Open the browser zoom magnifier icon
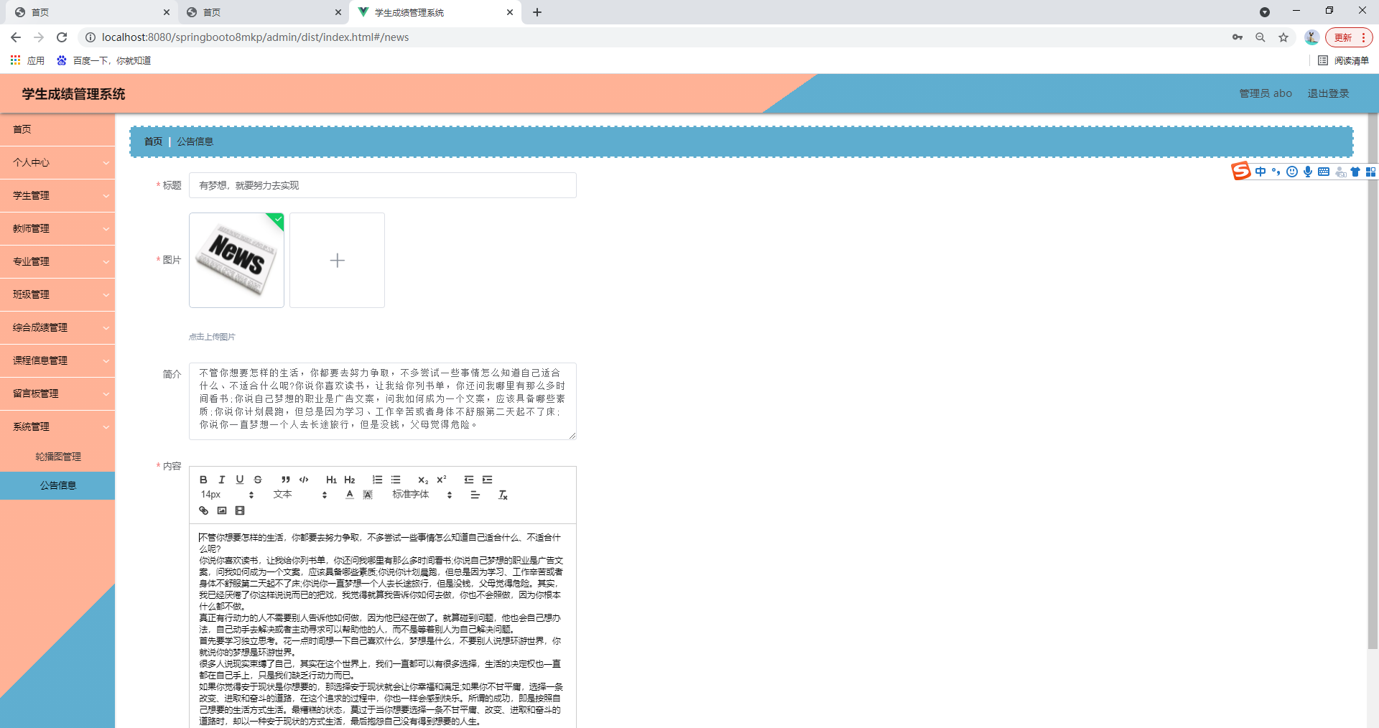This screenshot has height=728, width=1379. click(1260, 37)
